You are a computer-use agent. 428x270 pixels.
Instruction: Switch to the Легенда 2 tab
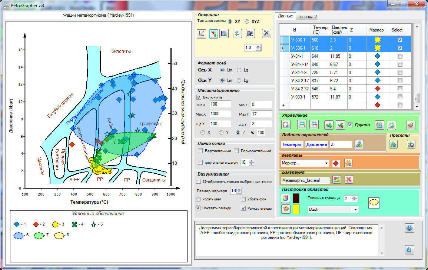pyautogui.click(x=307, y=16)
